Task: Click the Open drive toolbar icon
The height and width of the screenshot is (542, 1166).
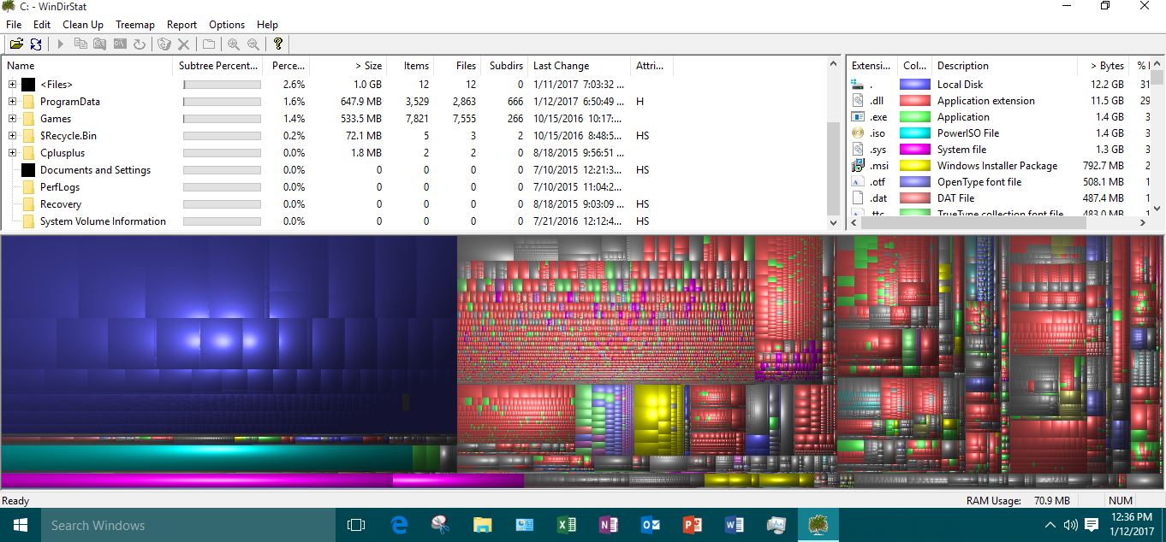Action: click(x=15, y=44)
